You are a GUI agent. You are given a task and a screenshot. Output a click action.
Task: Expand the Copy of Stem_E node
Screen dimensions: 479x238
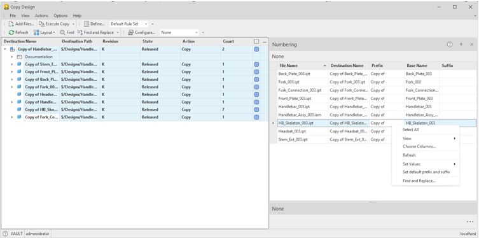12,64
